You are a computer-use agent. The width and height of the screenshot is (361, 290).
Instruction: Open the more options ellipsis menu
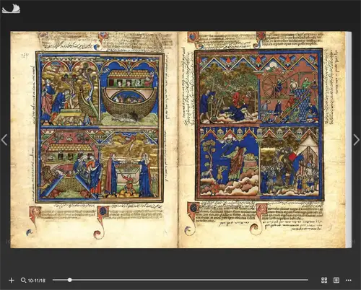(x=348, y=280)
